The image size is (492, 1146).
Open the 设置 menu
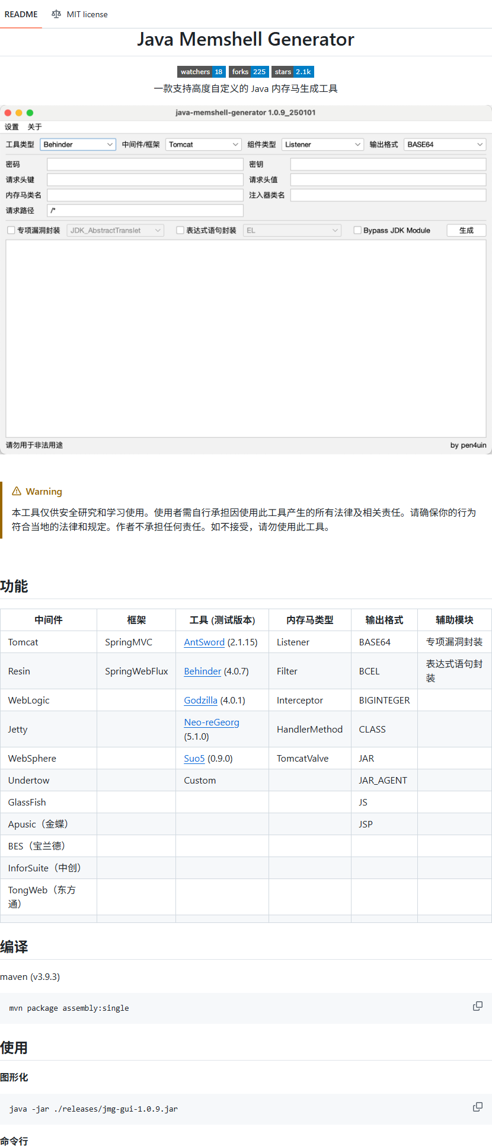click(x=12, y=127)
